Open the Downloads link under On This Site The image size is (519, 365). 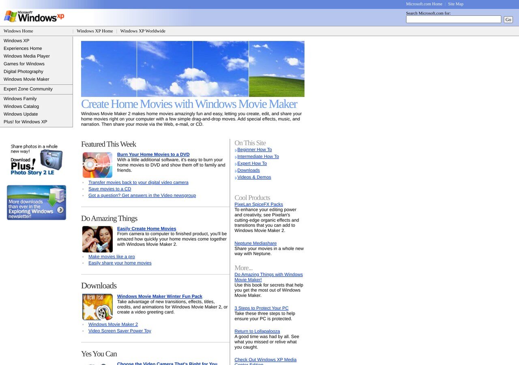tap(248, 170)
